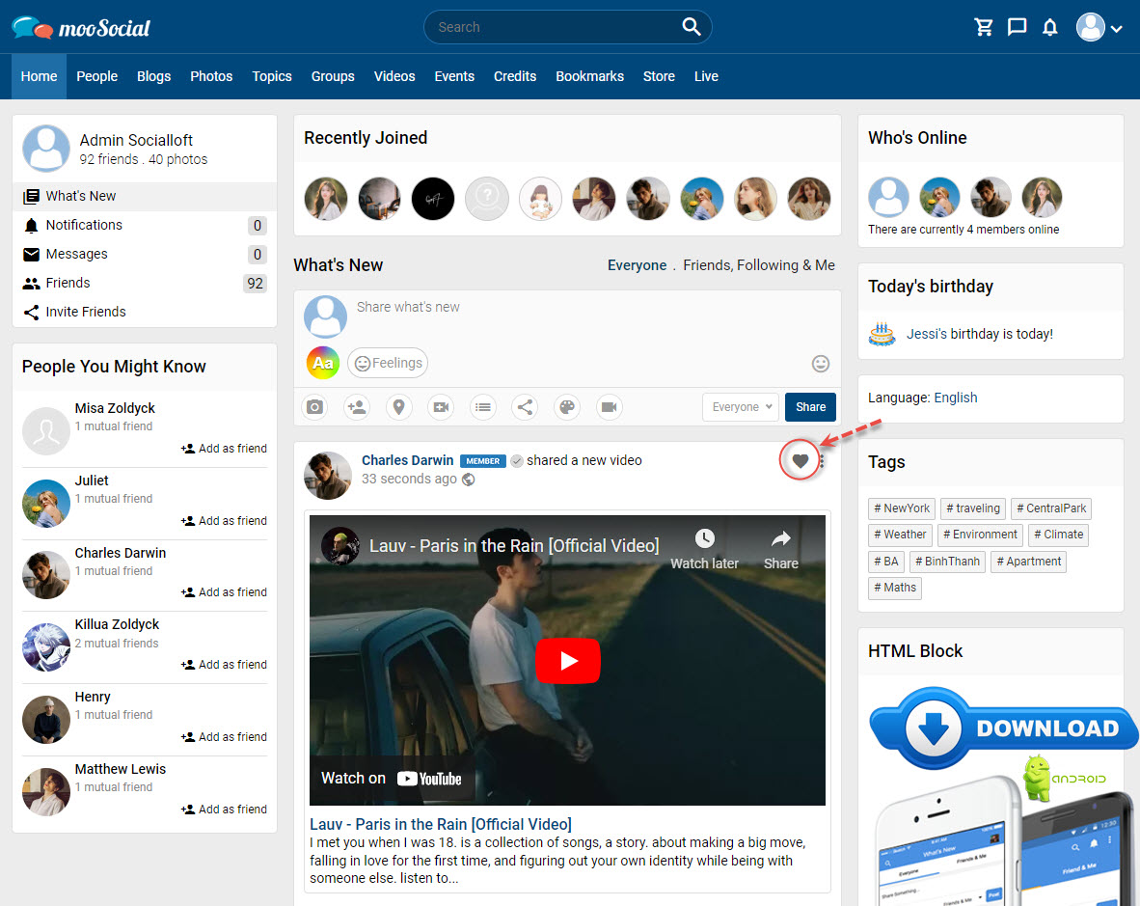
Task: Click Killua Zoldyck's avatar
Action: (x=45, y=646)
